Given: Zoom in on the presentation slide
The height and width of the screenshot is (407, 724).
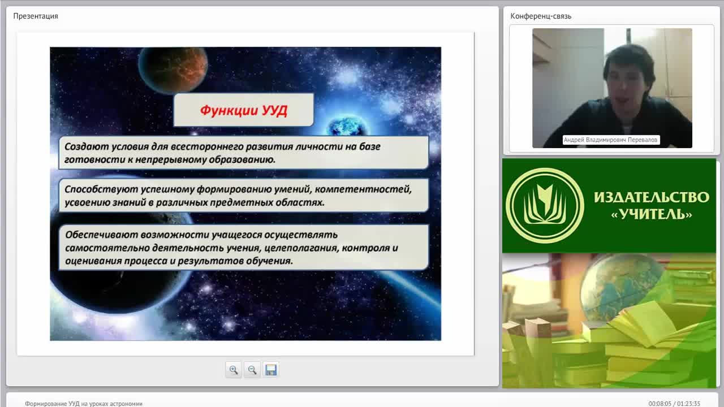Looking at the screenshot, I should pos(234,370).
